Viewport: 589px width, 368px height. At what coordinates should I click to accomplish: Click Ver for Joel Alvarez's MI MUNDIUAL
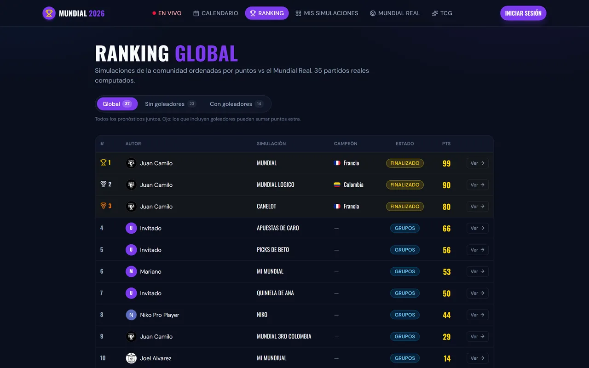point(478,358)
